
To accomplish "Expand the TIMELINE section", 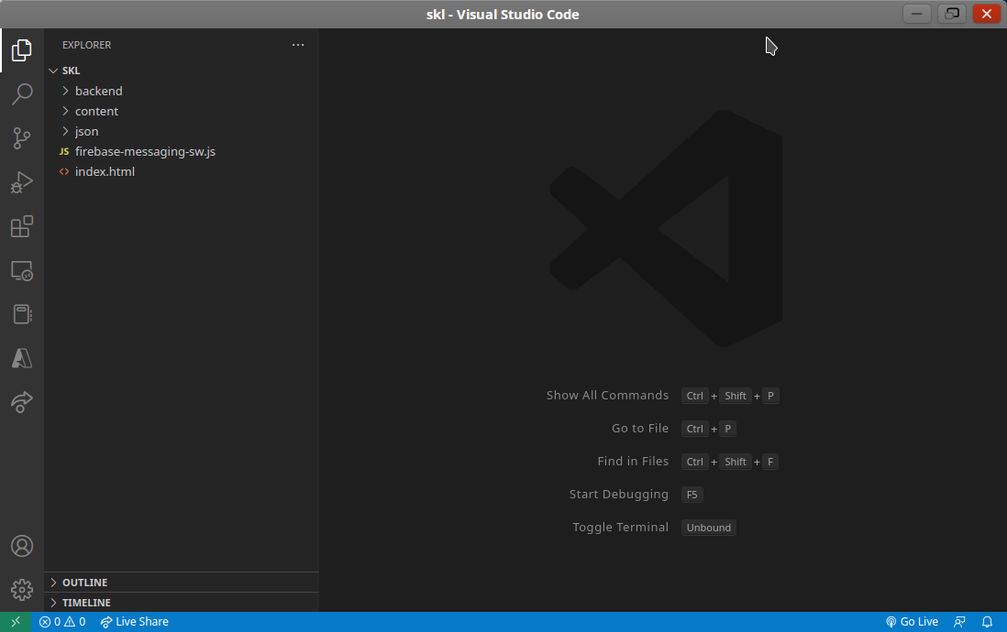I will point(182,603).
